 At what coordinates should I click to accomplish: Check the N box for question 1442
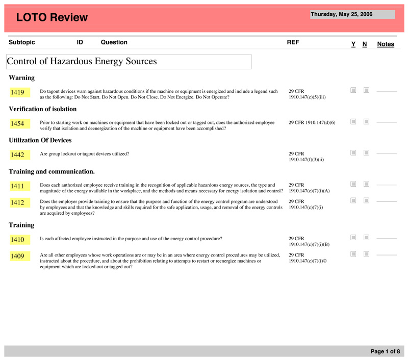(366, 152)
